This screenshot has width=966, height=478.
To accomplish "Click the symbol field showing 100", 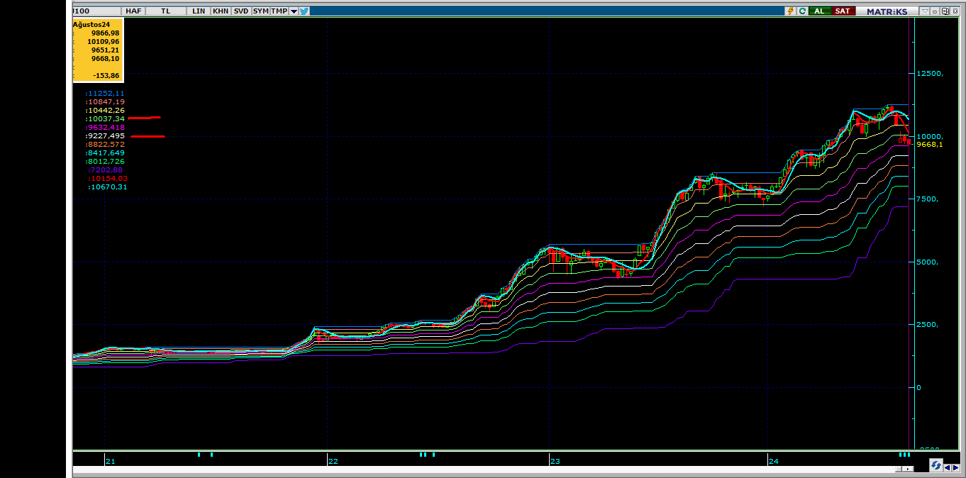I will [96, 11].
